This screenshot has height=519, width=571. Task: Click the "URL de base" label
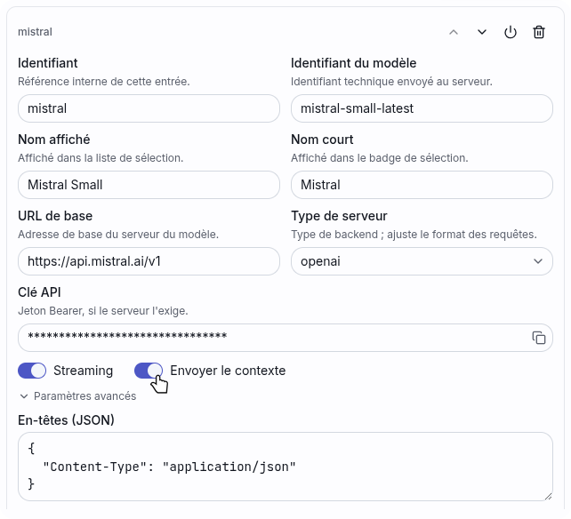55,216
